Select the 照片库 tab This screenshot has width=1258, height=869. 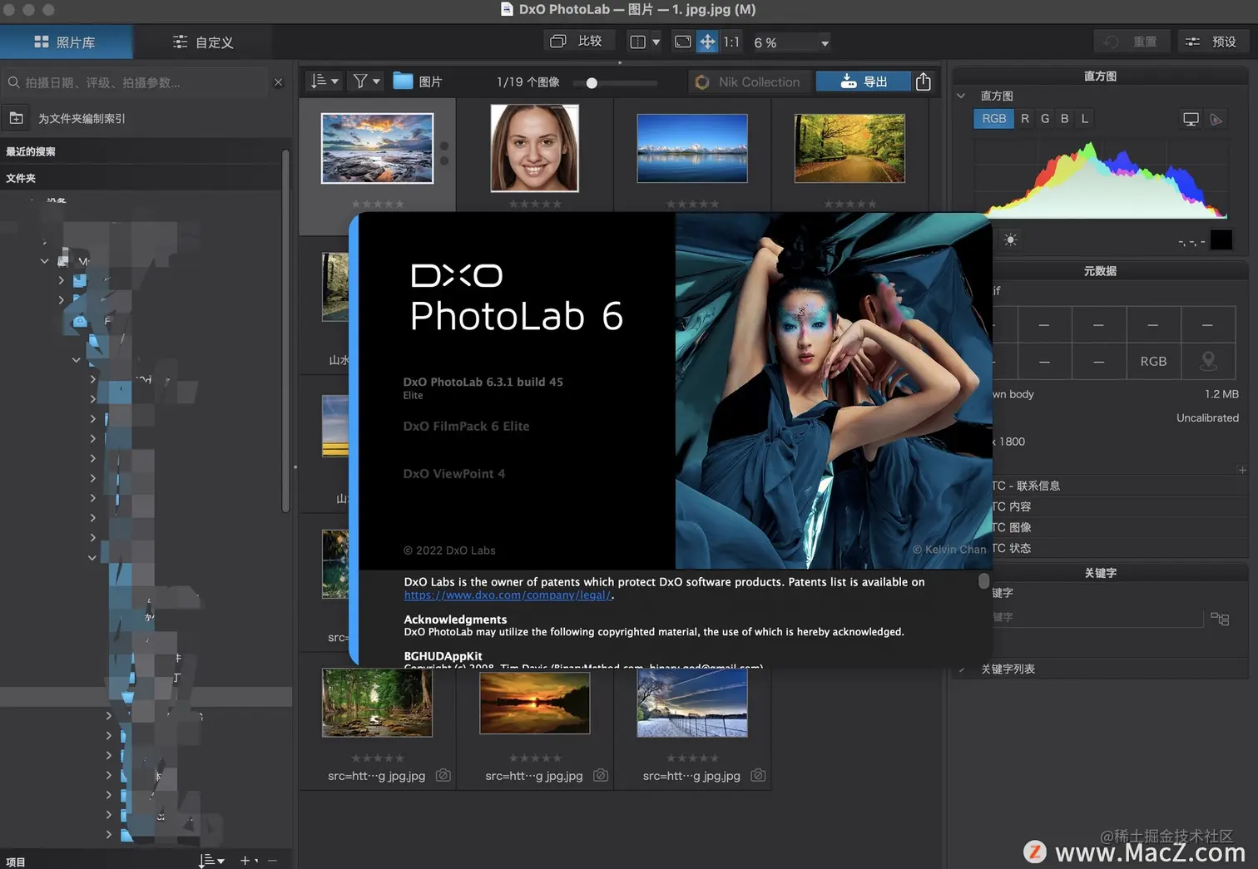coord(67,41)
